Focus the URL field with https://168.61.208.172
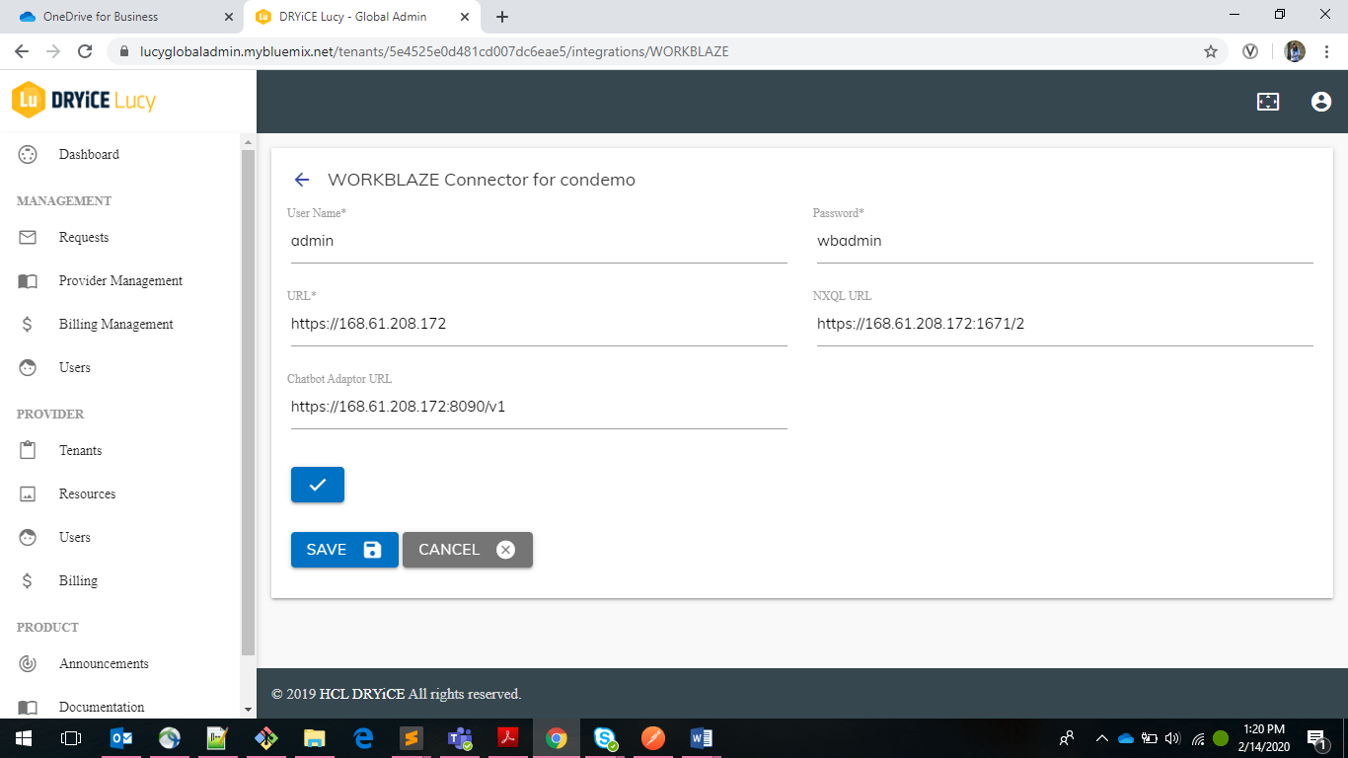The height and width of the screenshot is (758, 1348). pos(539,324)
